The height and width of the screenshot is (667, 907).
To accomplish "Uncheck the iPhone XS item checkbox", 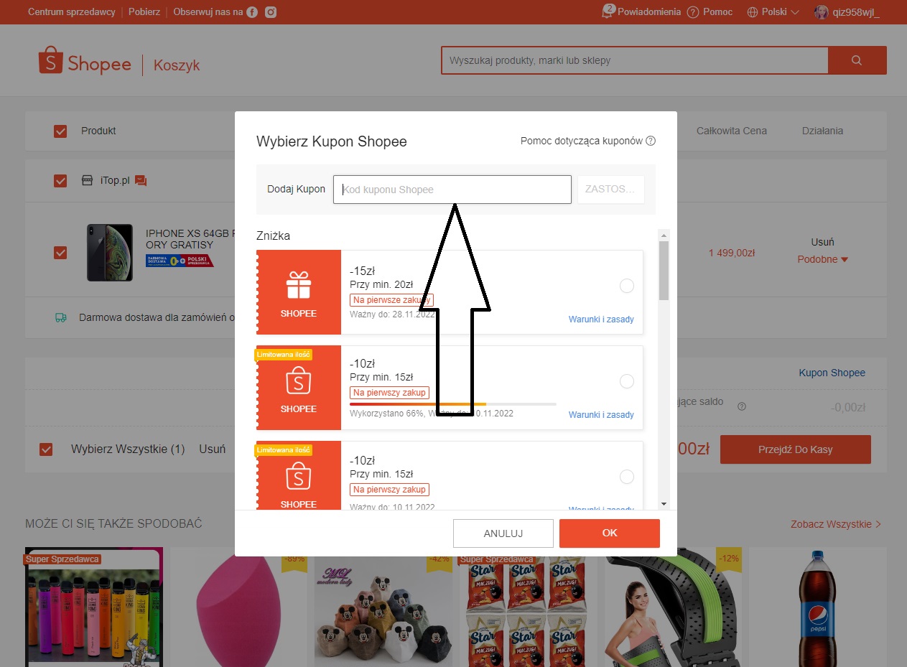I will [x=60, y=253].
